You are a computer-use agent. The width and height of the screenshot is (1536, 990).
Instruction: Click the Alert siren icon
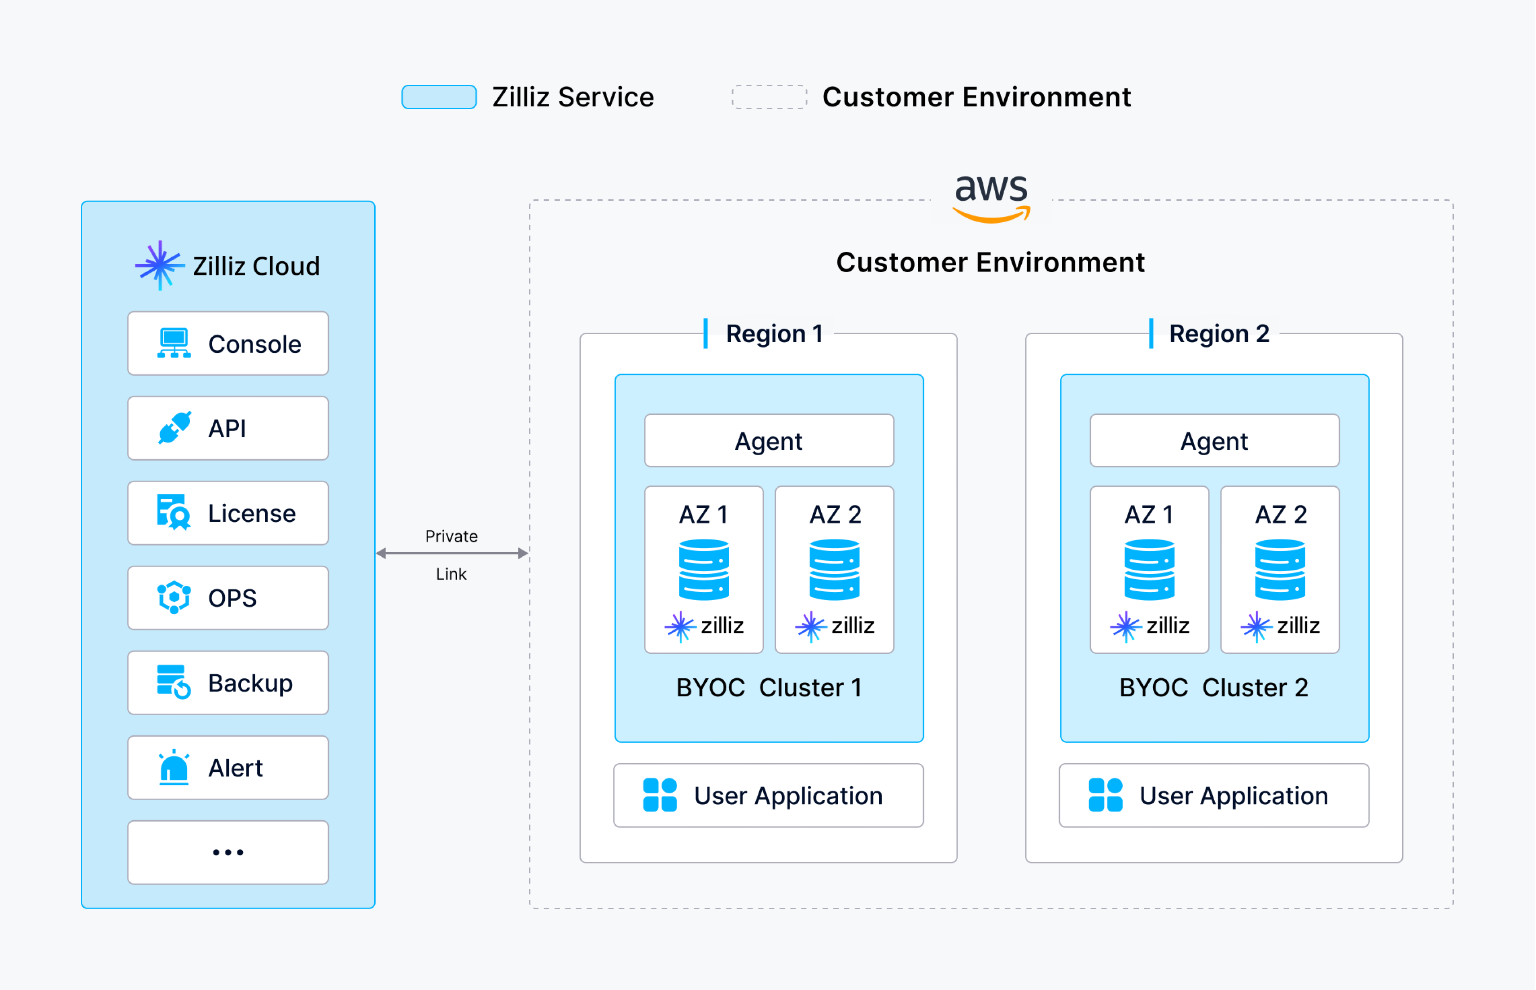(x=174, y=767)
